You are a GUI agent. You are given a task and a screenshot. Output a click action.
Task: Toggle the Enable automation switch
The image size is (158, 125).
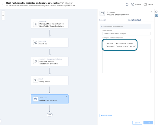[x=146, y=4]
